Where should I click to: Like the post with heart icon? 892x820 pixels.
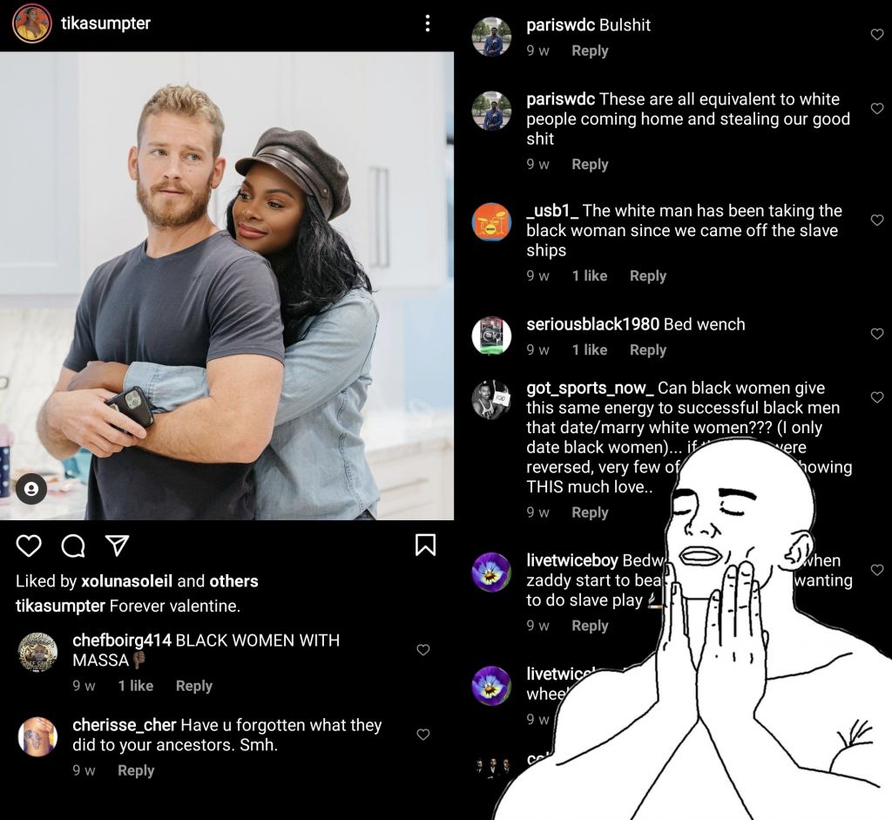pyautogui.click(x=29, y=546)
